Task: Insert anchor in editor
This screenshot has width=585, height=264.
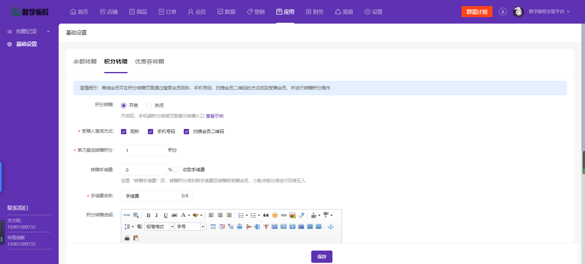Action: 331,227
